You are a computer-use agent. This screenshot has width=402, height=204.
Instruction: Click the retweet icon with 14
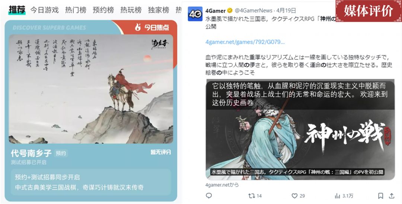252,196
